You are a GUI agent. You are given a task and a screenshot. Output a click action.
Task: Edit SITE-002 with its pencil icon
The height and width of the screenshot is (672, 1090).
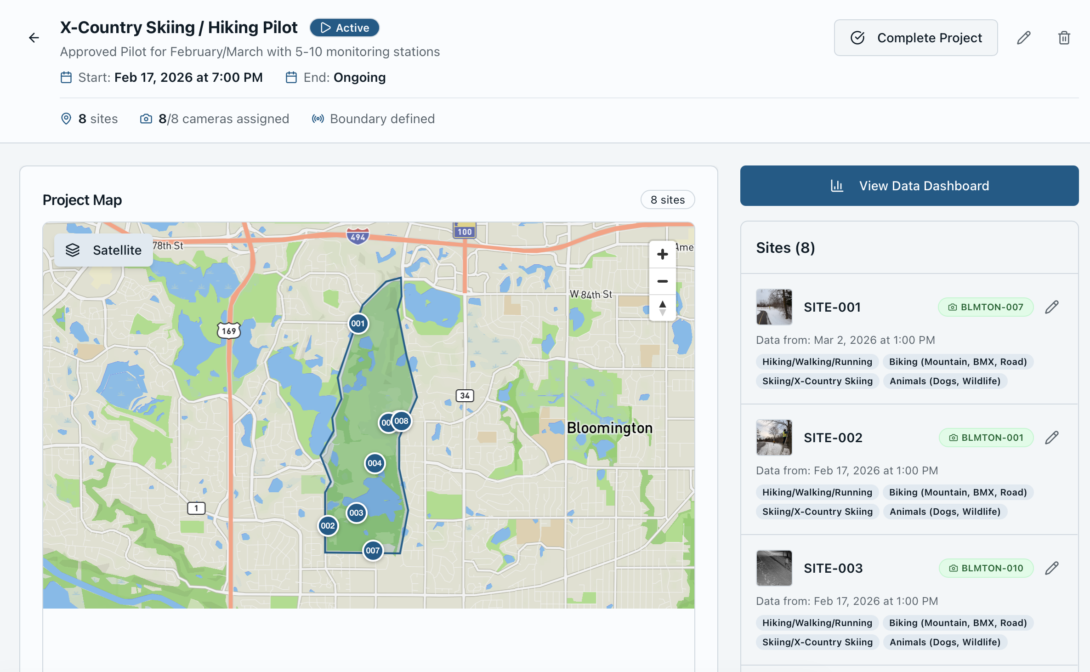click(1052, 437)
